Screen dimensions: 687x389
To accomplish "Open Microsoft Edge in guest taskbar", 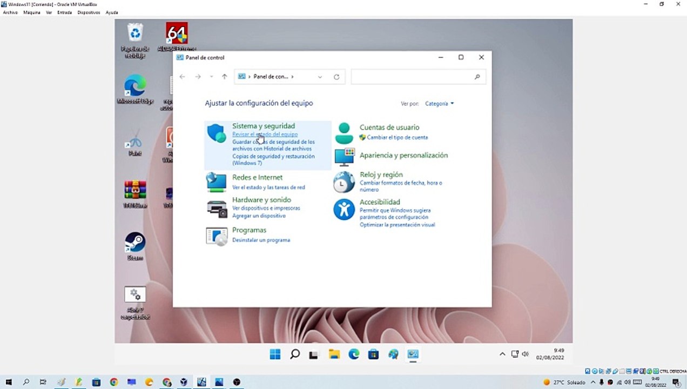I will 354,354.
